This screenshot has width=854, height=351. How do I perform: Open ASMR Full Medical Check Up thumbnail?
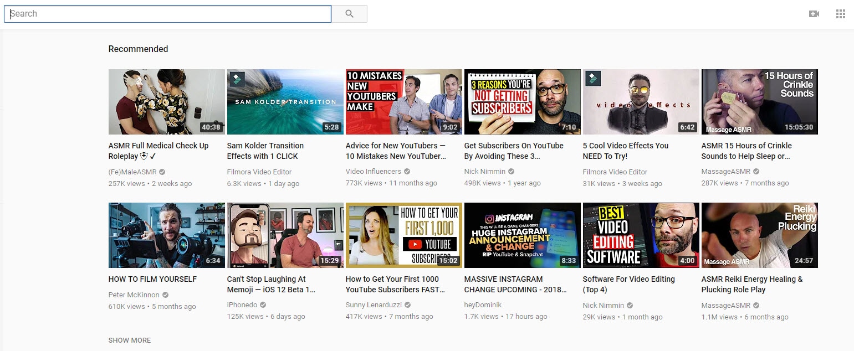coord(167,102)
